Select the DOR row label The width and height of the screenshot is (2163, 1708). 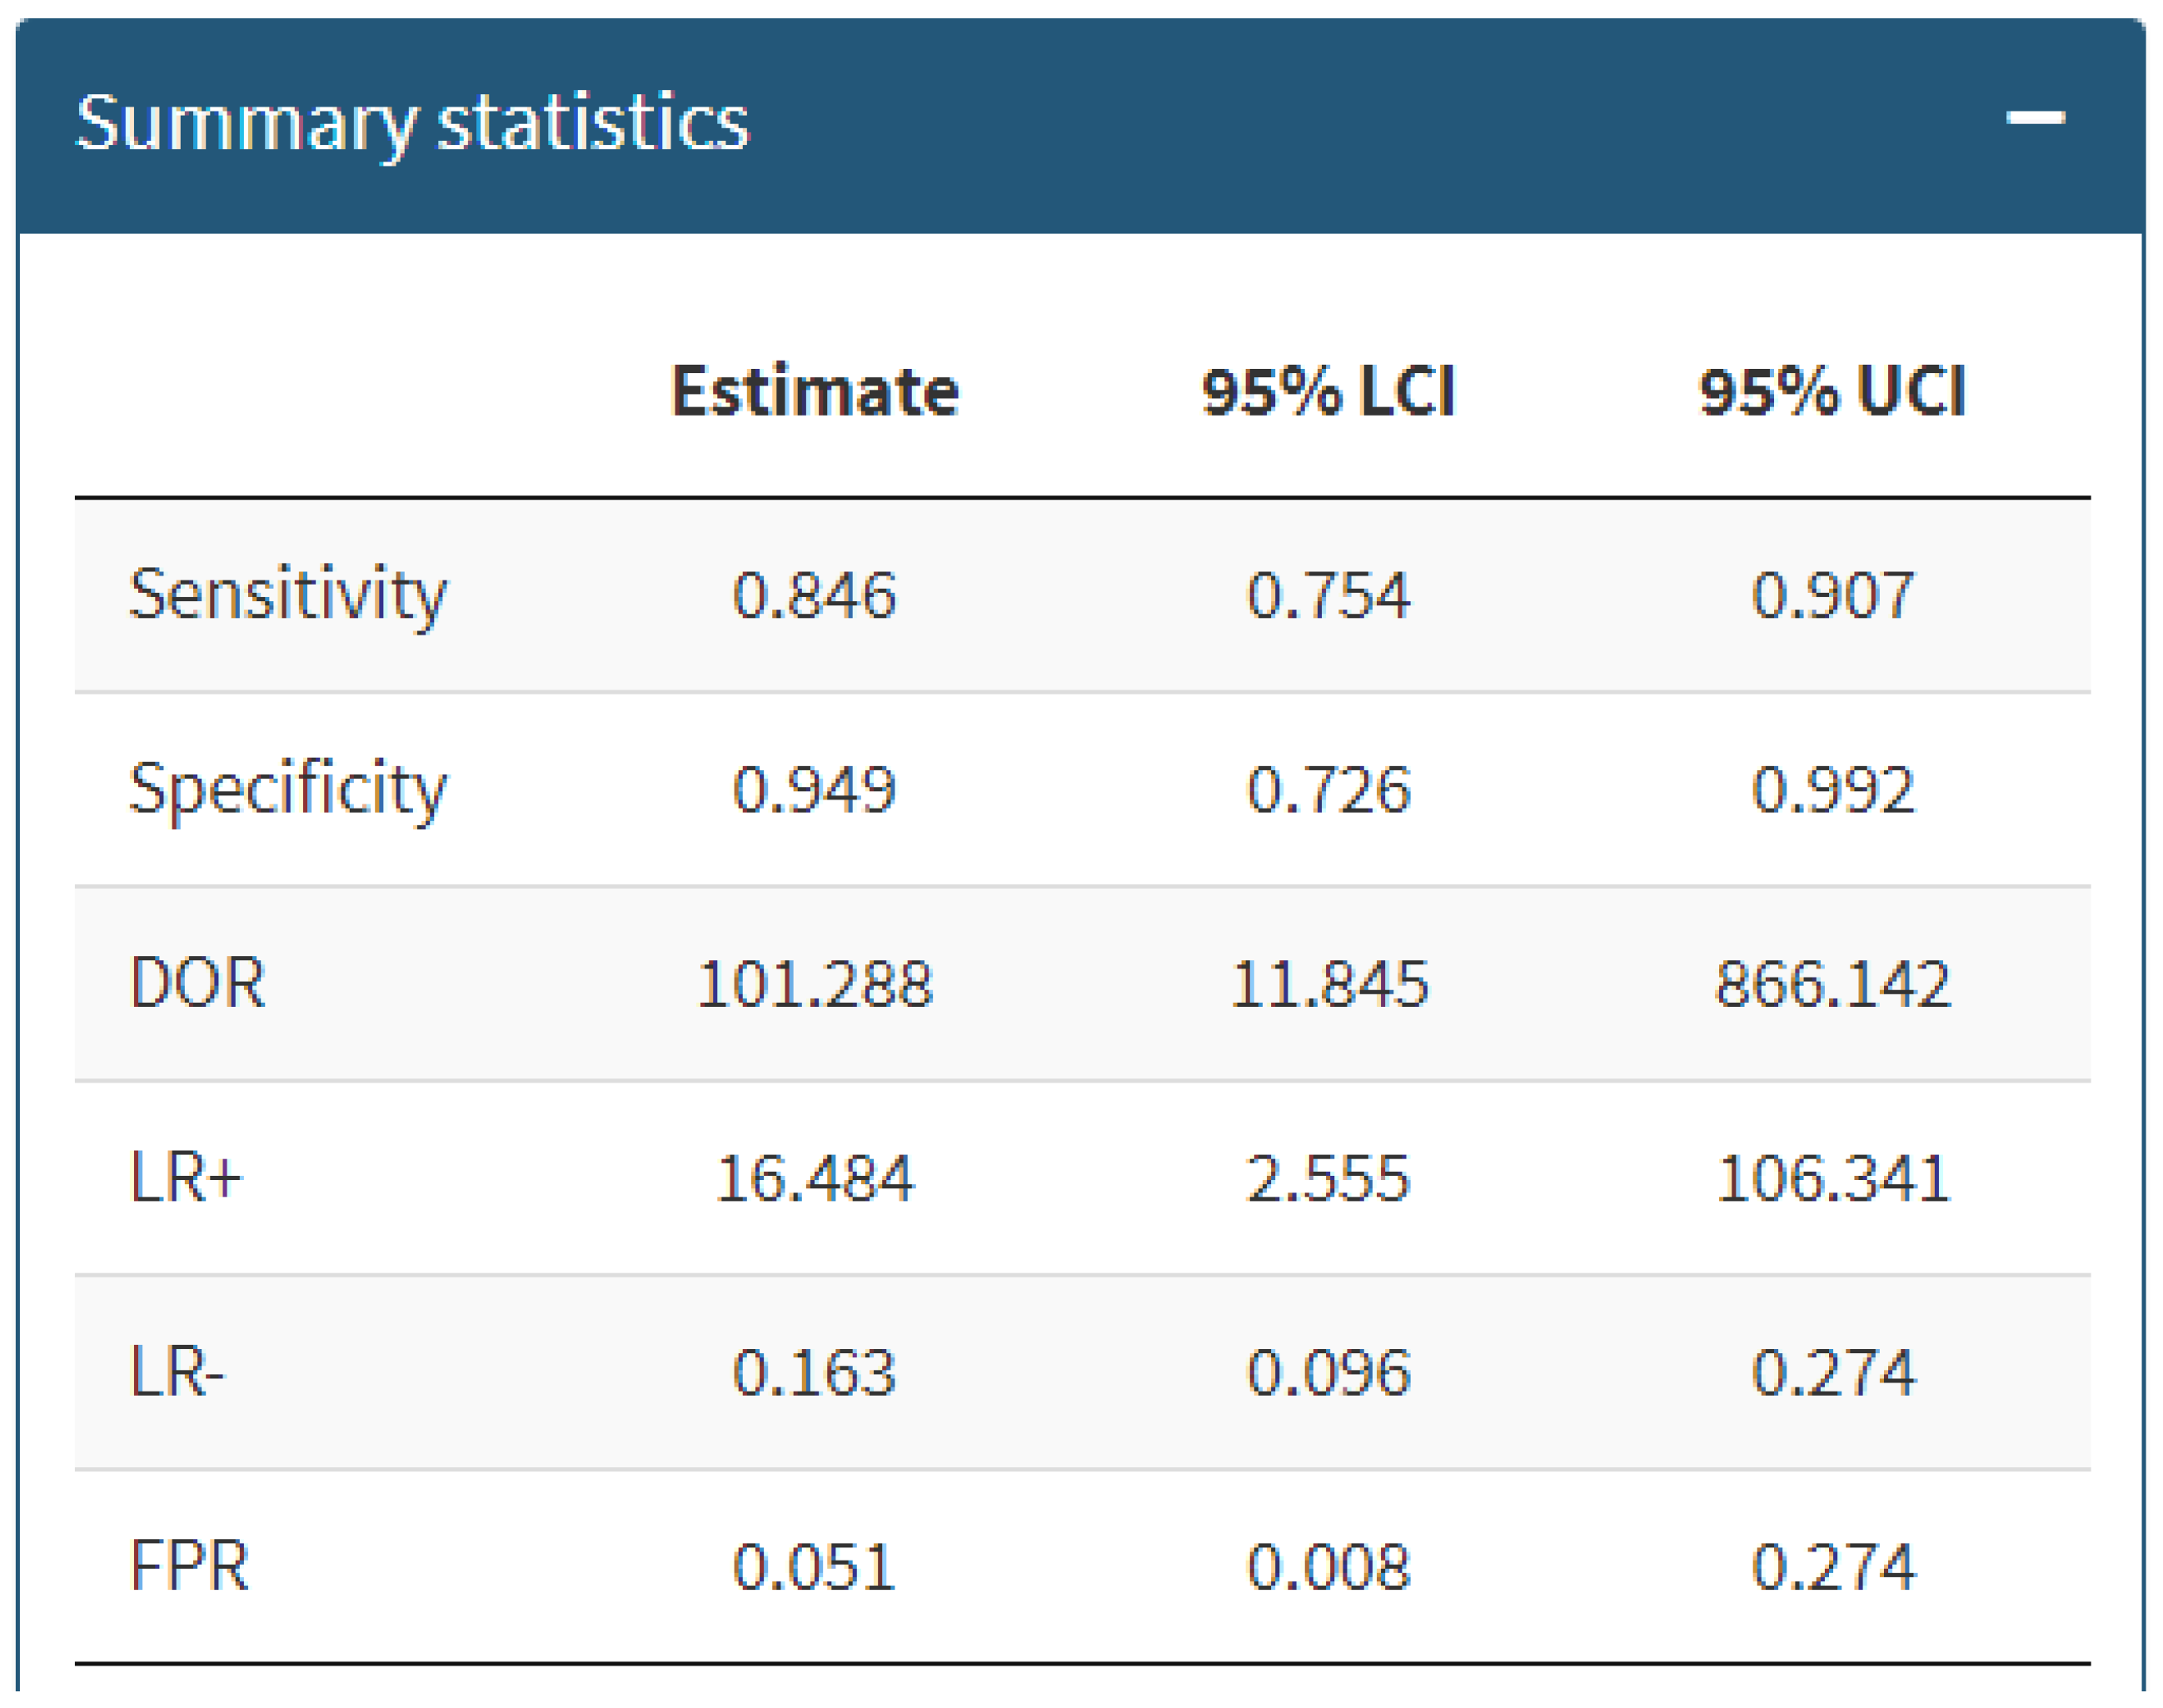click(x=198, y=983)
